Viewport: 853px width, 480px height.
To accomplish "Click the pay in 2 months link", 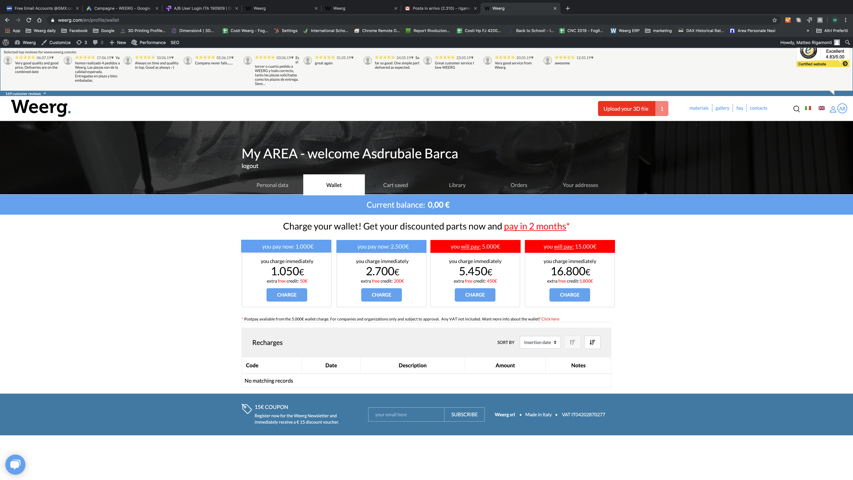I will click(x=535, y=226).
